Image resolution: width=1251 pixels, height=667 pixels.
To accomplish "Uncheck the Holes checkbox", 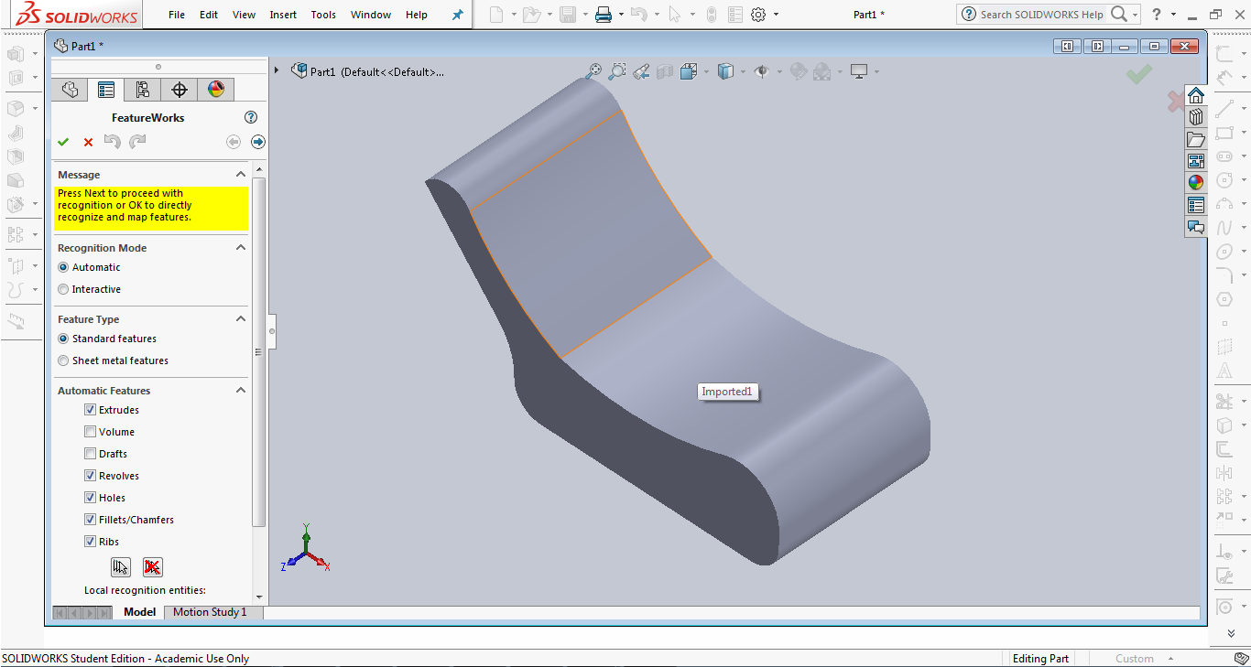I will point(90,498).
